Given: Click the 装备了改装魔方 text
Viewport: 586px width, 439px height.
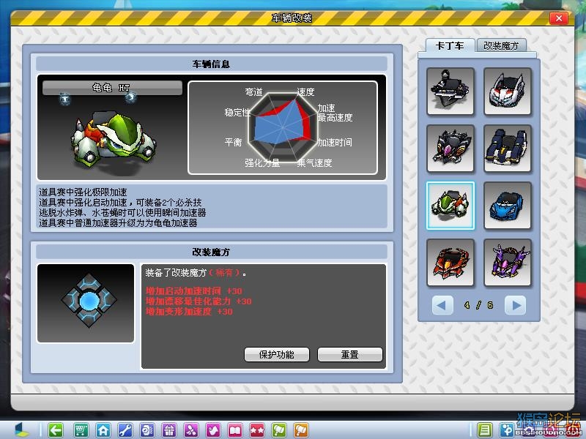Looking at the screenshot, I should coord(176,272).
